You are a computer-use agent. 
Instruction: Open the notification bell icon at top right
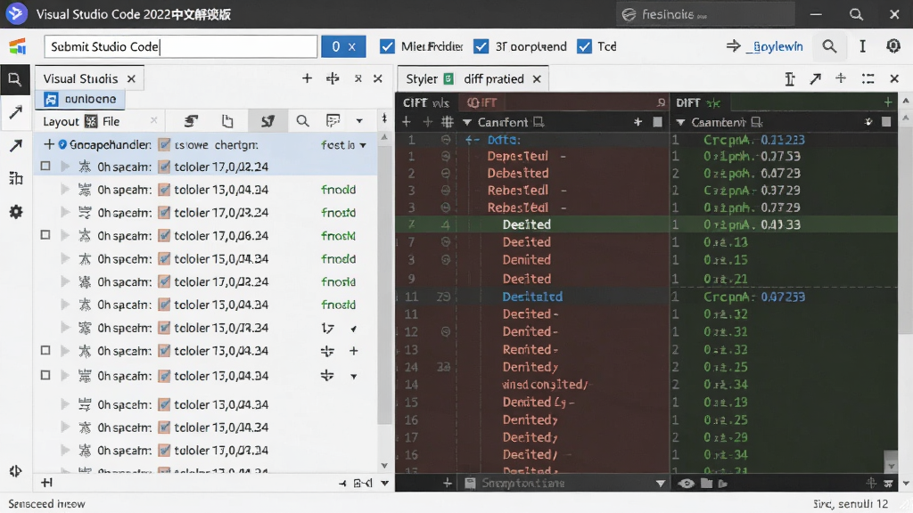[x=893, y=46]
